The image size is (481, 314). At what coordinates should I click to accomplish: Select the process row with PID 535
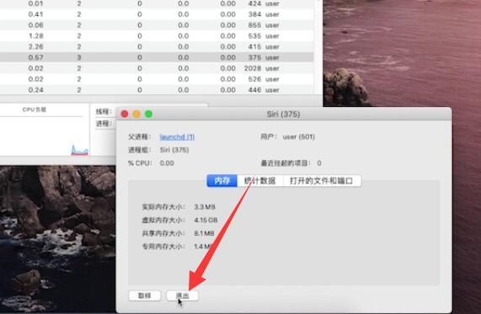tap(157, 36)
